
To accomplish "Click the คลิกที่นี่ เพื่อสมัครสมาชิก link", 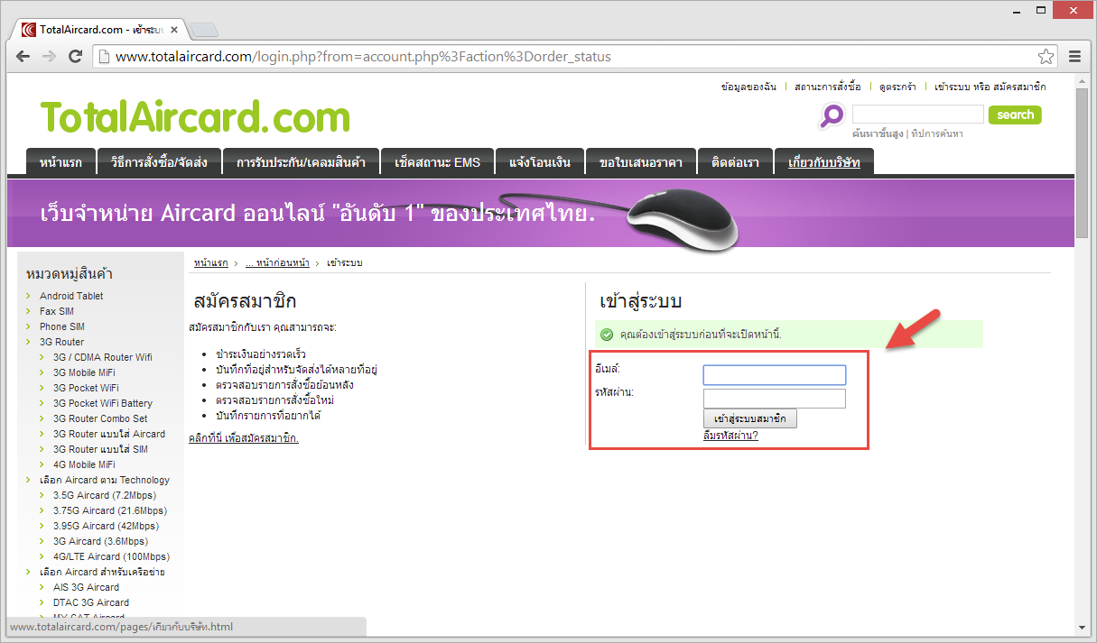I will (244, 438).
